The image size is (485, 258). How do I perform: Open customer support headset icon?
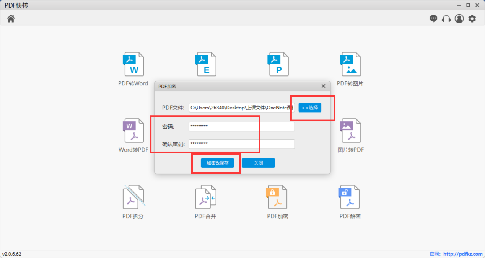tap(446, 18)
